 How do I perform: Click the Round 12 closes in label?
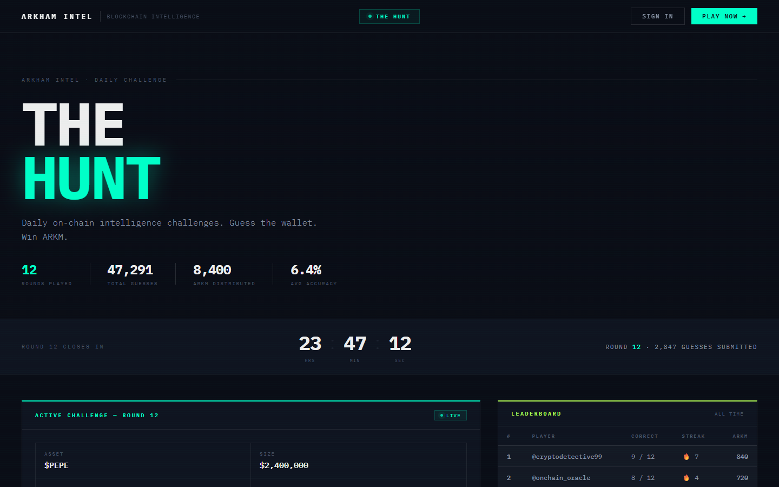point(63,347)
